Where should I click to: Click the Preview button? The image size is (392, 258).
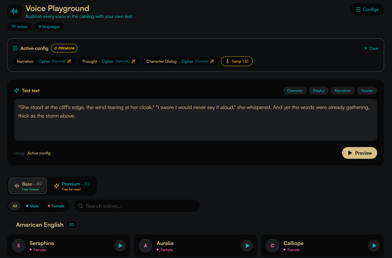[359, 153]
